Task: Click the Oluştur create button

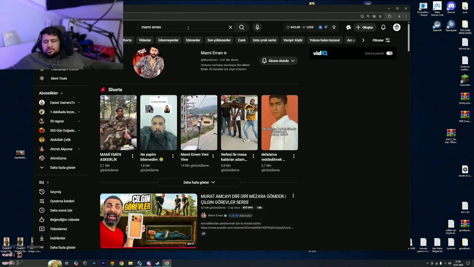Action: coord(364,27)
